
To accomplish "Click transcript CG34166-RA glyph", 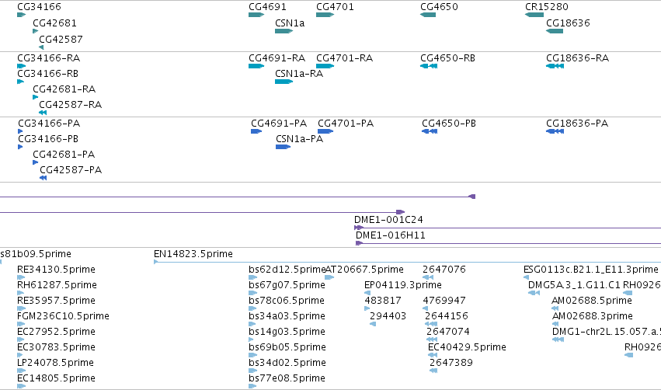I will pyautogui.click(x=21, y=66).
